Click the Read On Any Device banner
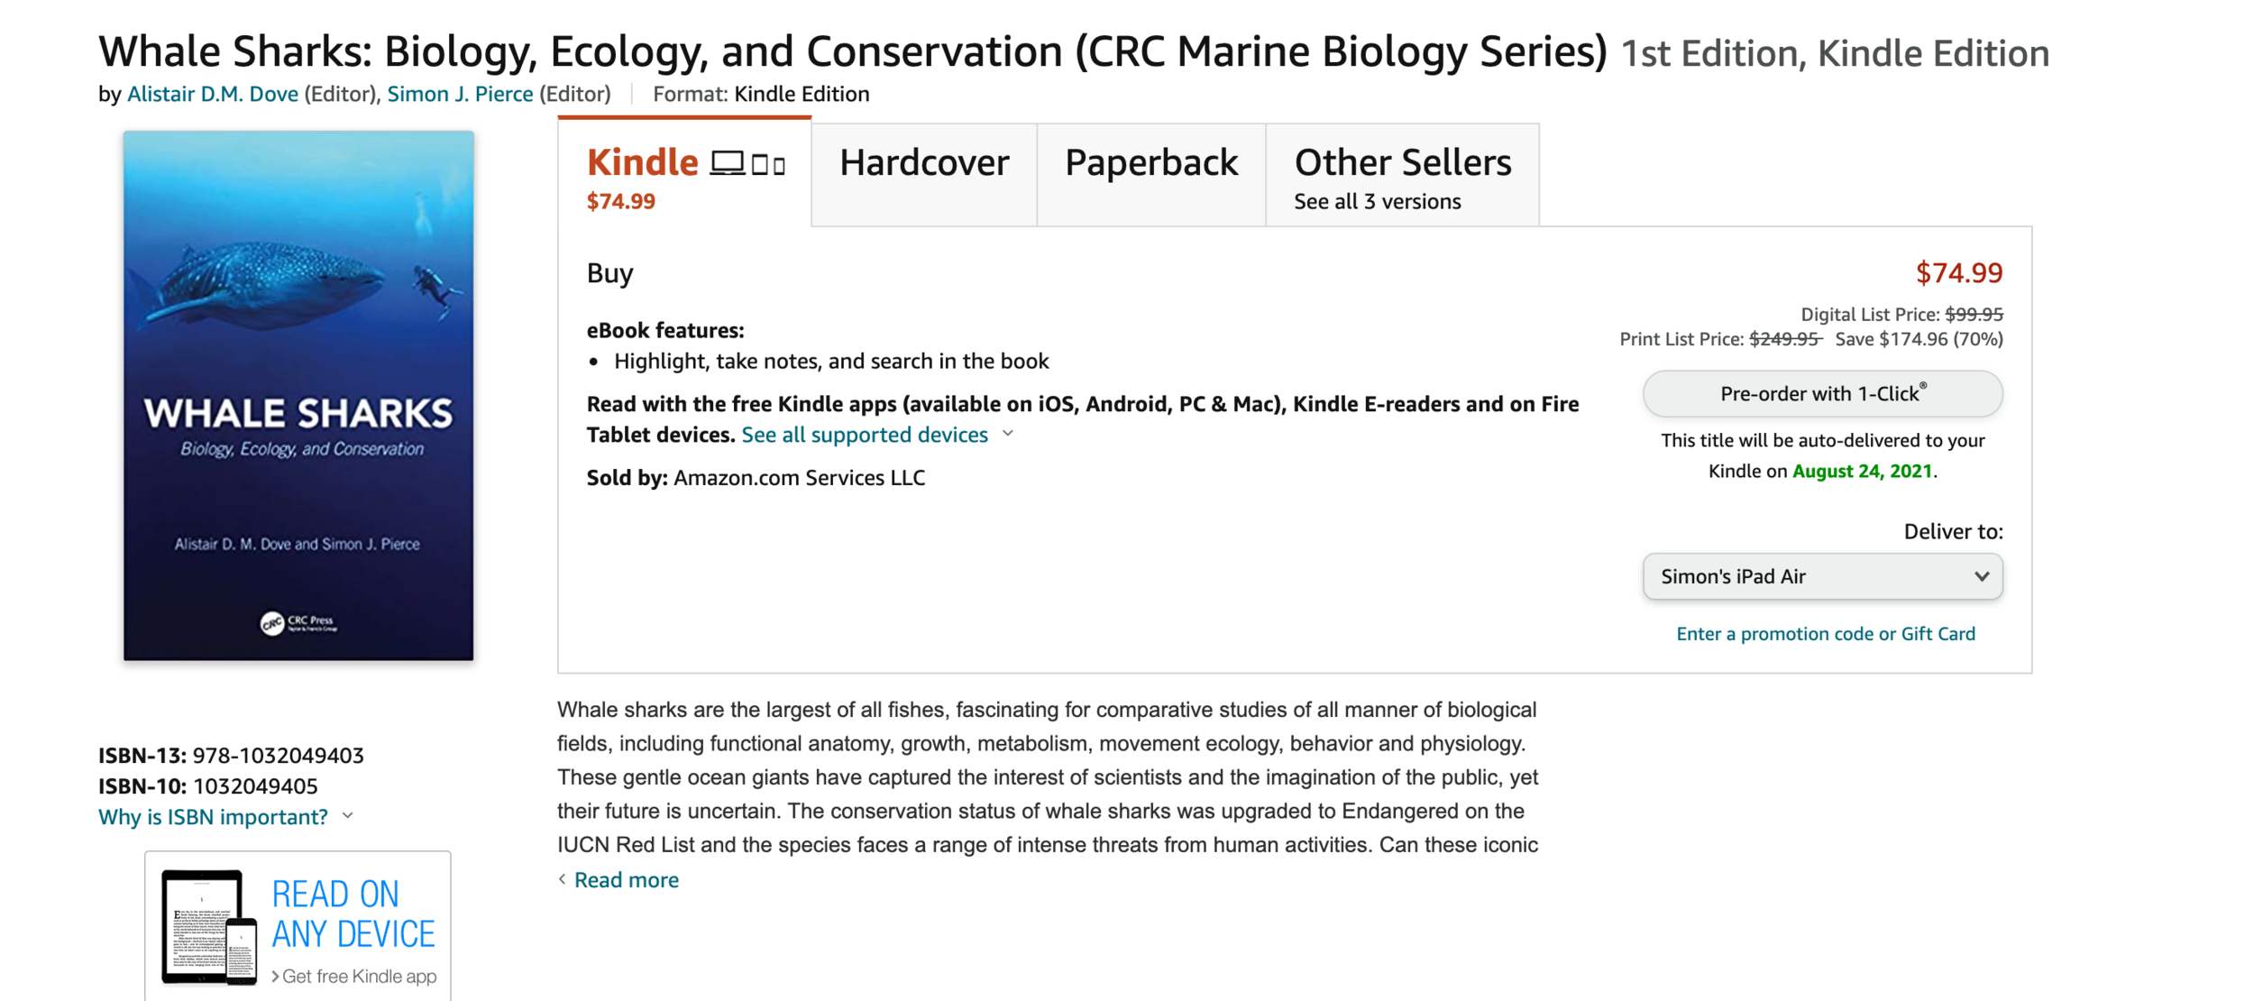 click(298, 926)
